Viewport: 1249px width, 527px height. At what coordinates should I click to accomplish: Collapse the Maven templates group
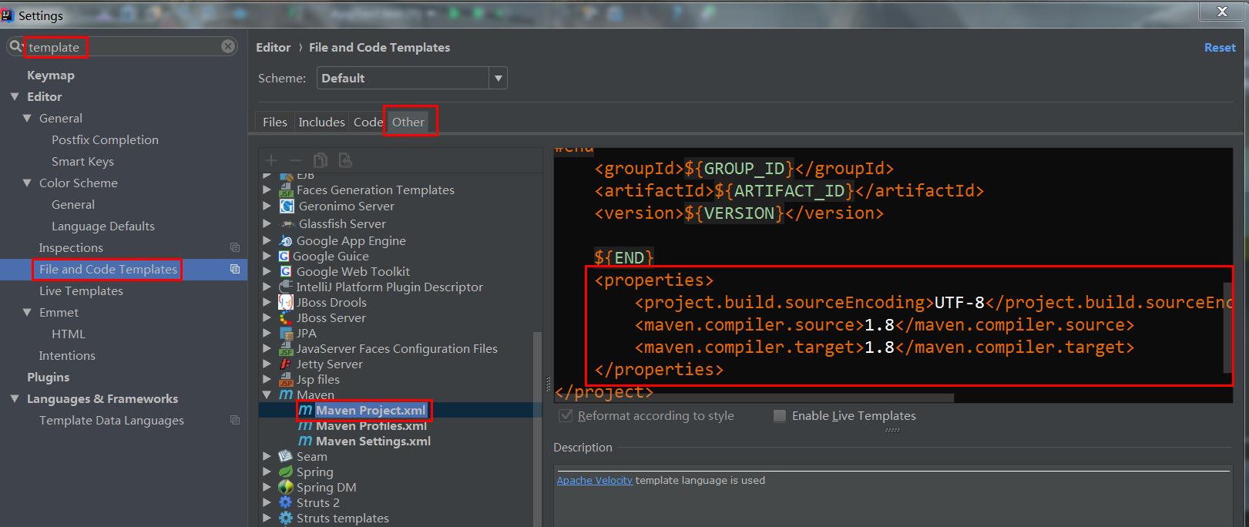267,394
